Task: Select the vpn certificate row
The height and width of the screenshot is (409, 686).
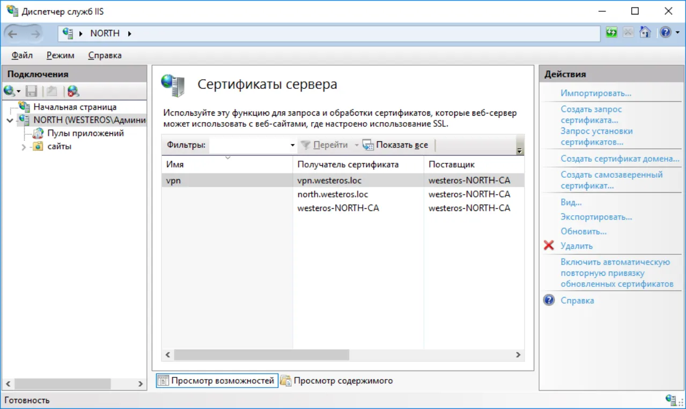Action: coord(343,180)
